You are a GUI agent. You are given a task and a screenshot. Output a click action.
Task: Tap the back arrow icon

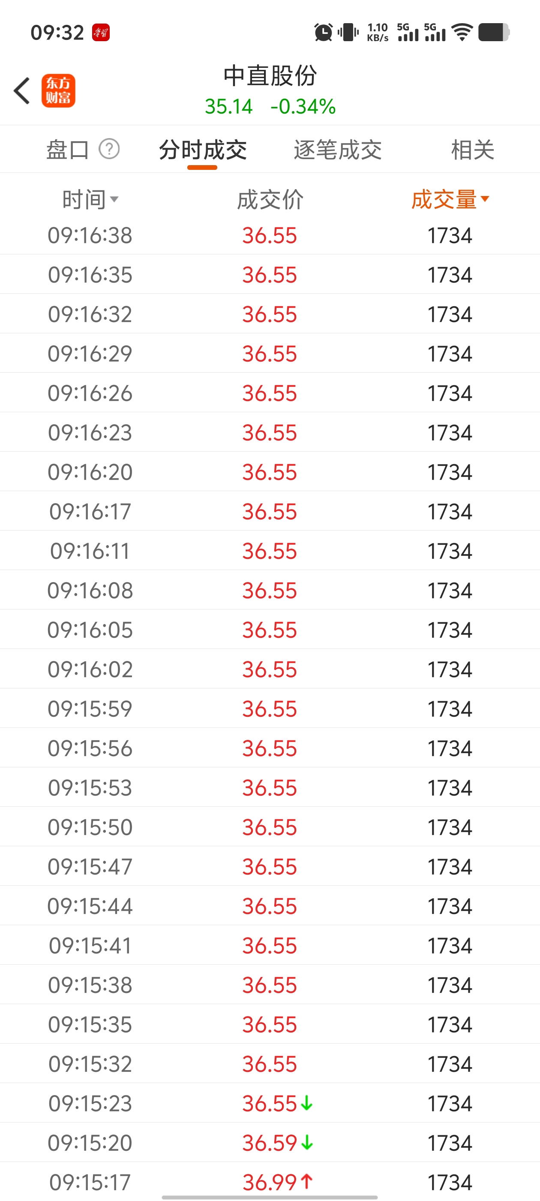(22, 91)
